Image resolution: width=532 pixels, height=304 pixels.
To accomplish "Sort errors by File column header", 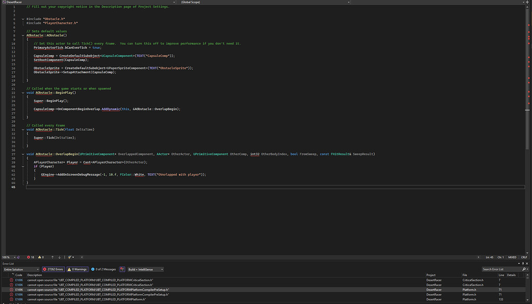I will [x=465, y=275].
